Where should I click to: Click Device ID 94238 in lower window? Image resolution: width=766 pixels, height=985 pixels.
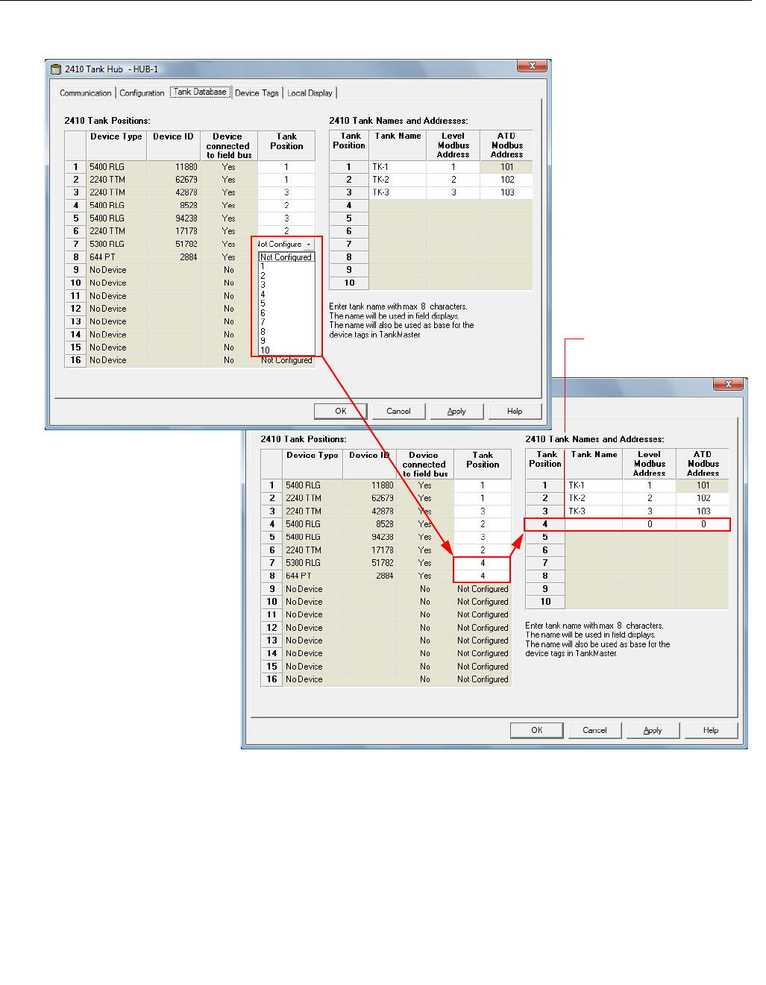point(370,537)
